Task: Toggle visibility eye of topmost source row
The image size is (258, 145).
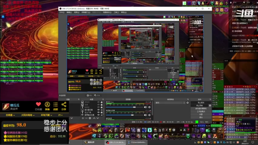Action: click(x=98, y=102)
